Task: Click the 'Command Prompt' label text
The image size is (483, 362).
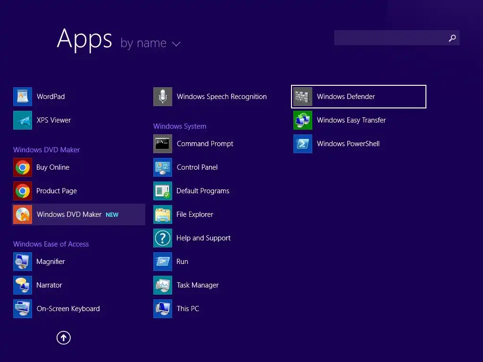Action: point(205,144)
